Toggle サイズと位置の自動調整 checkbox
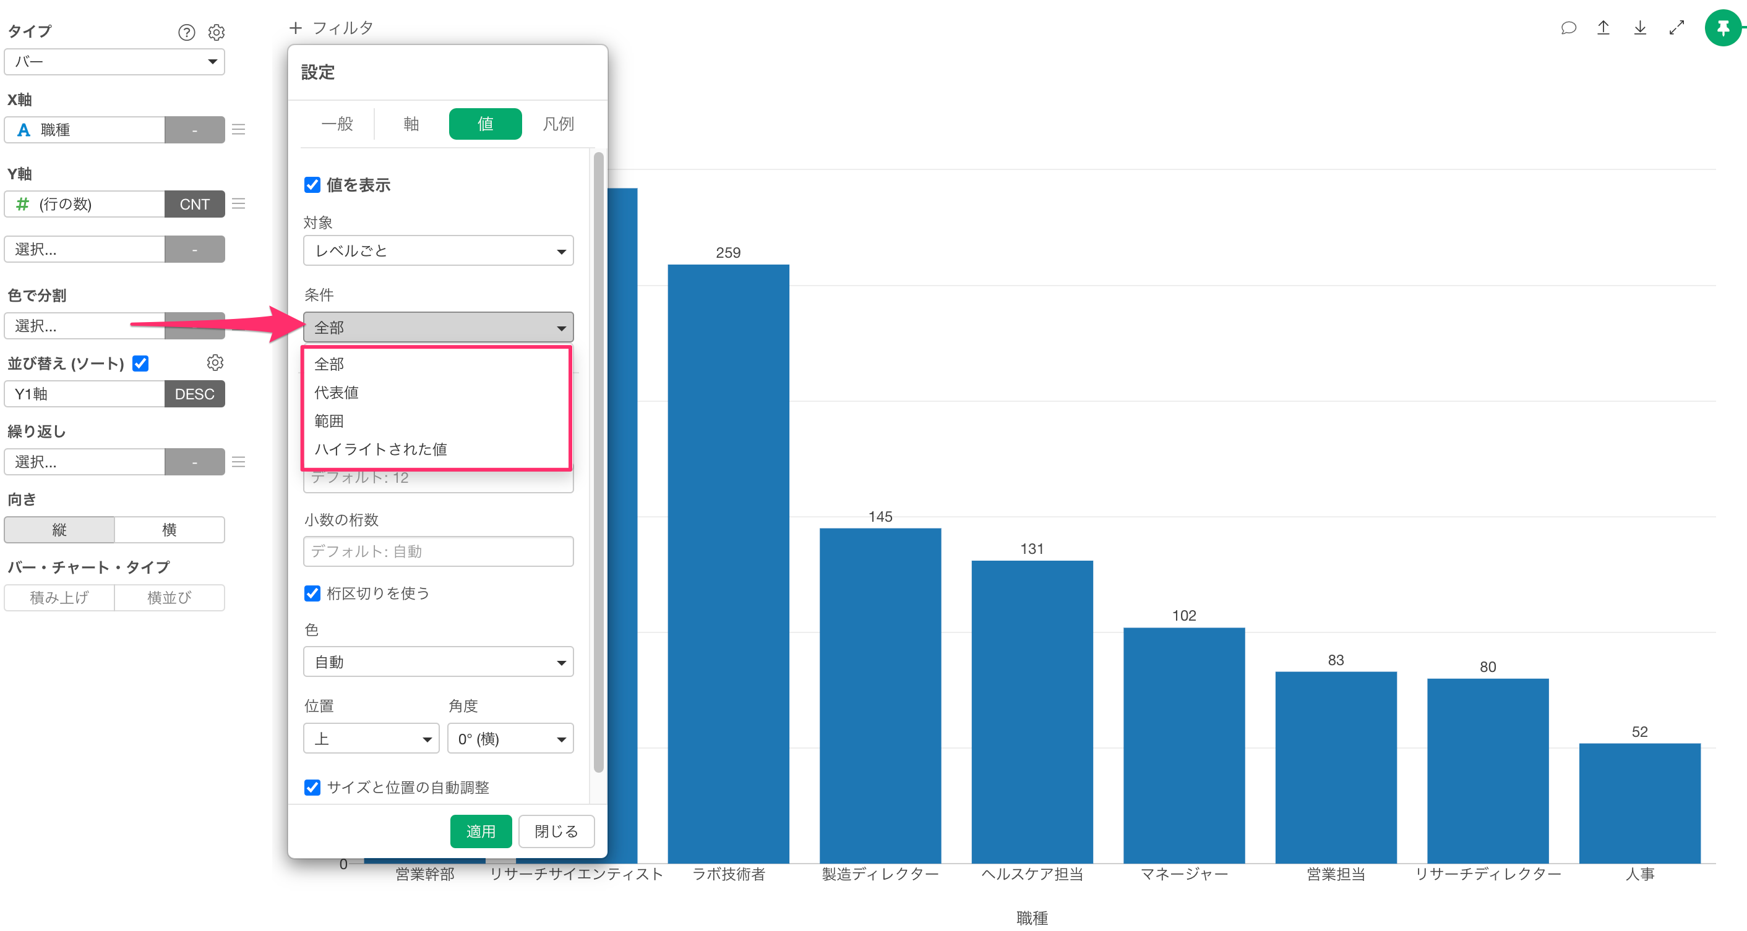The width and height of the screenshot is (1747, 931). [312, 787]
